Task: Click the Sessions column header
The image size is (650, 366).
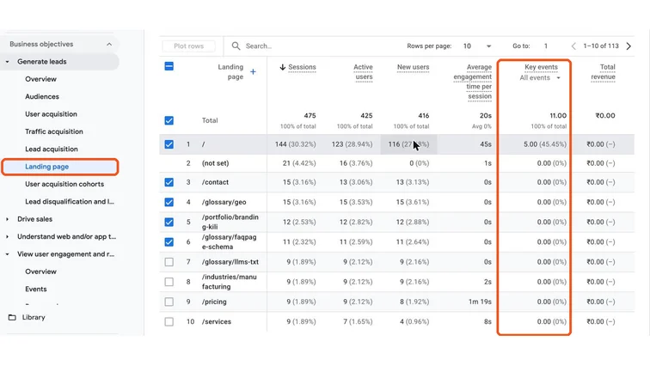Action: [302, 67]
